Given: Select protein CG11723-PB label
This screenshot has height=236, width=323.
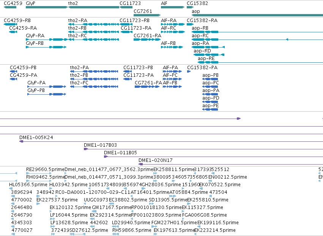Looking at the screenshot, I should [138, 68].
